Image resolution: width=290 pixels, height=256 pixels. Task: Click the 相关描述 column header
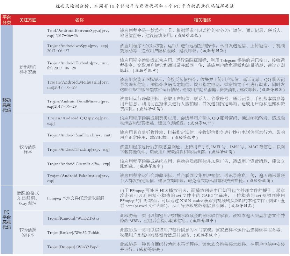(202, 20)
